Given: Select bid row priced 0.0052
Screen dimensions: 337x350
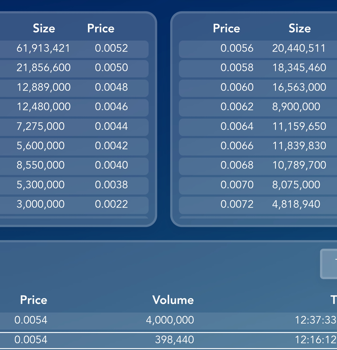Looking at the screenshot, I should point(74,49).
